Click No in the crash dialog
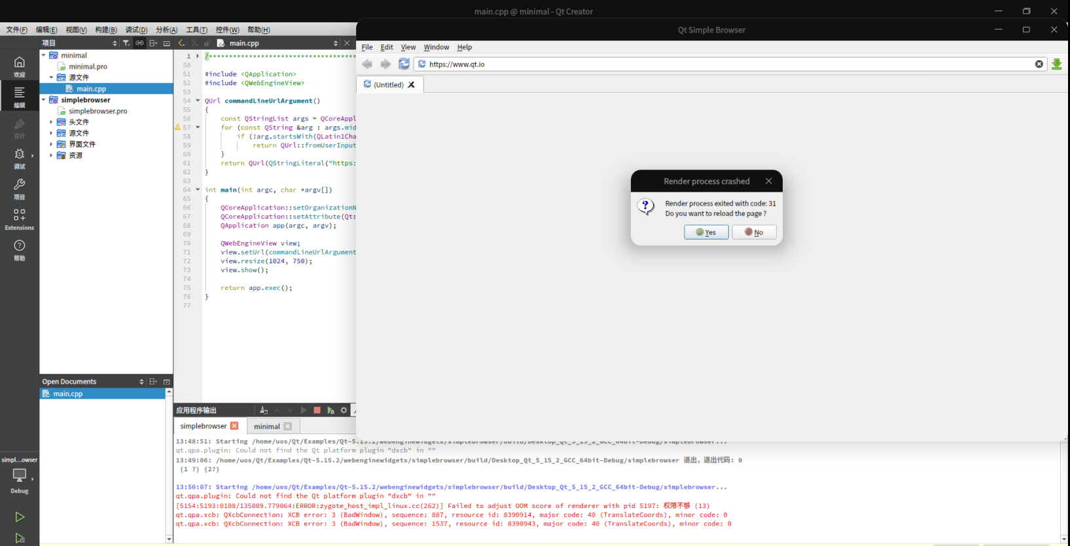 [754, 232]
